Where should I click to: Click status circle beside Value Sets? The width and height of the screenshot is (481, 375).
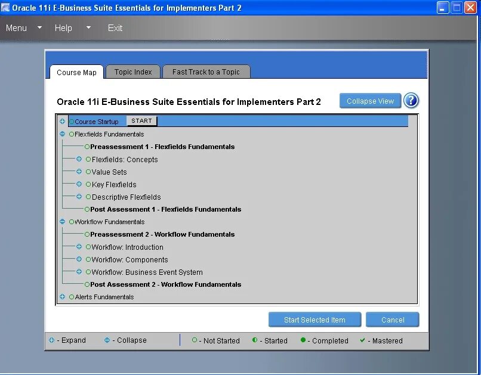coord(88,172)
